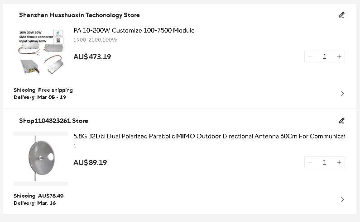Click the Shipping: Free shipping text
Image resolution: width=360 pixels, height=222 pixels.
tap(43, 90)
